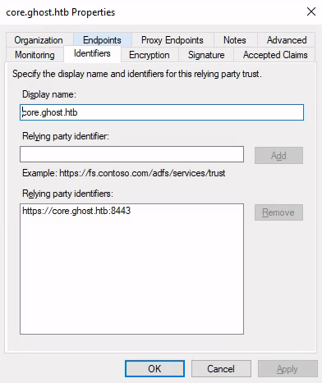This screenshot has height=383, width=322.
Task: Focus the Relying party identifier input
Action: pyautogui.click(x=131, y=154)
